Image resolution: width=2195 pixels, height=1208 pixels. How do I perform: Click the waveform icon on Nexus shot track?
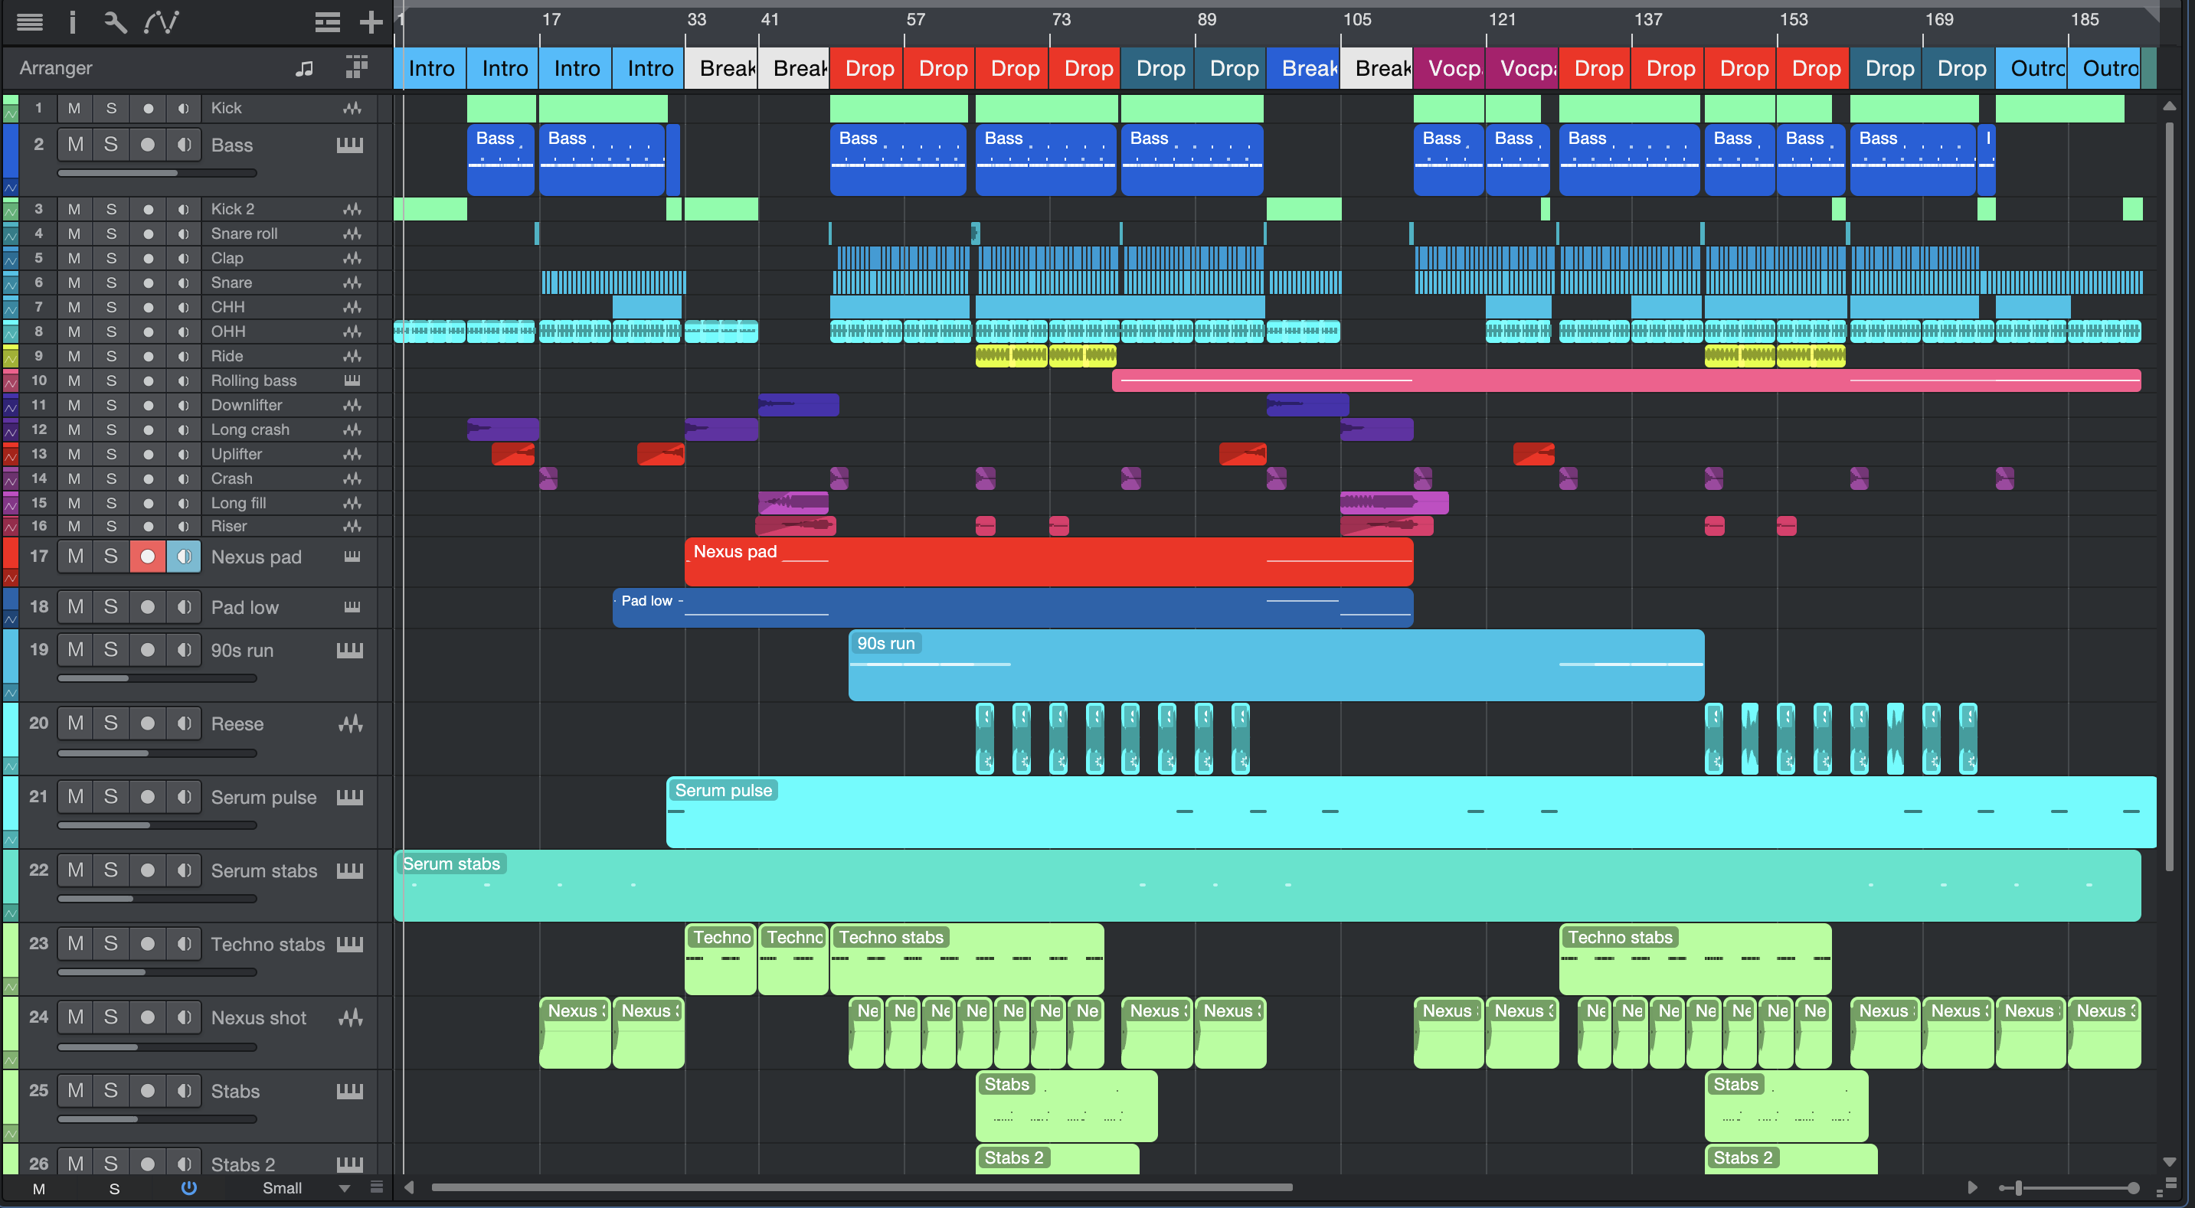point(350,1017)
